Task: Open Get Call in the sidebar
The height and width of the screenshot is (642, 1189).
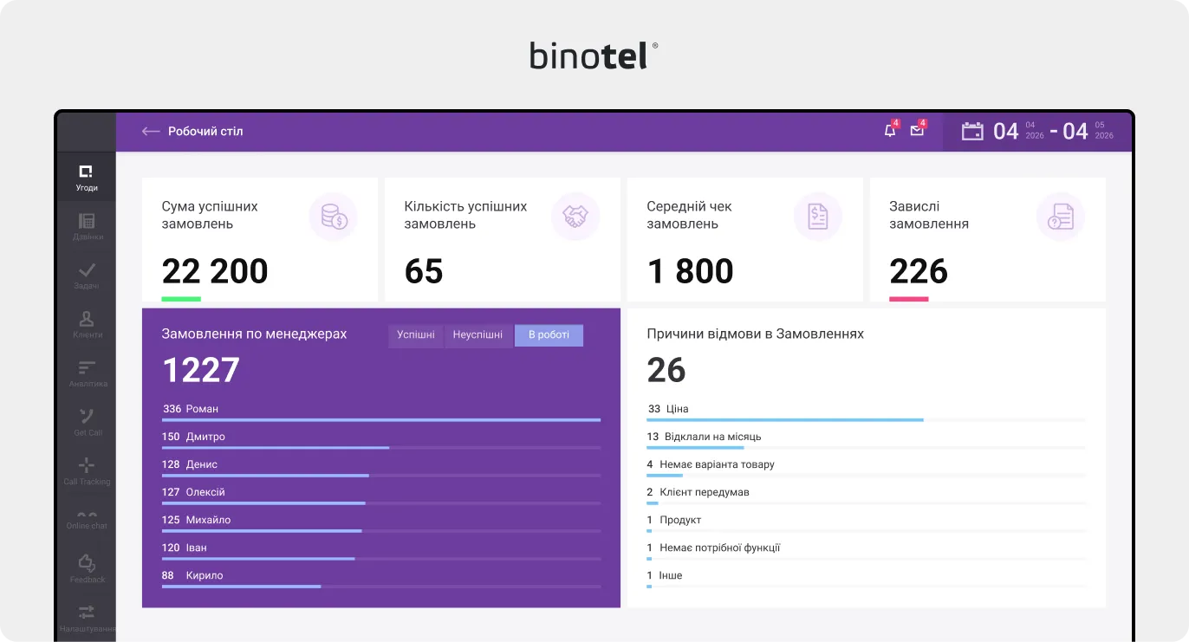Action: [87, 422]
